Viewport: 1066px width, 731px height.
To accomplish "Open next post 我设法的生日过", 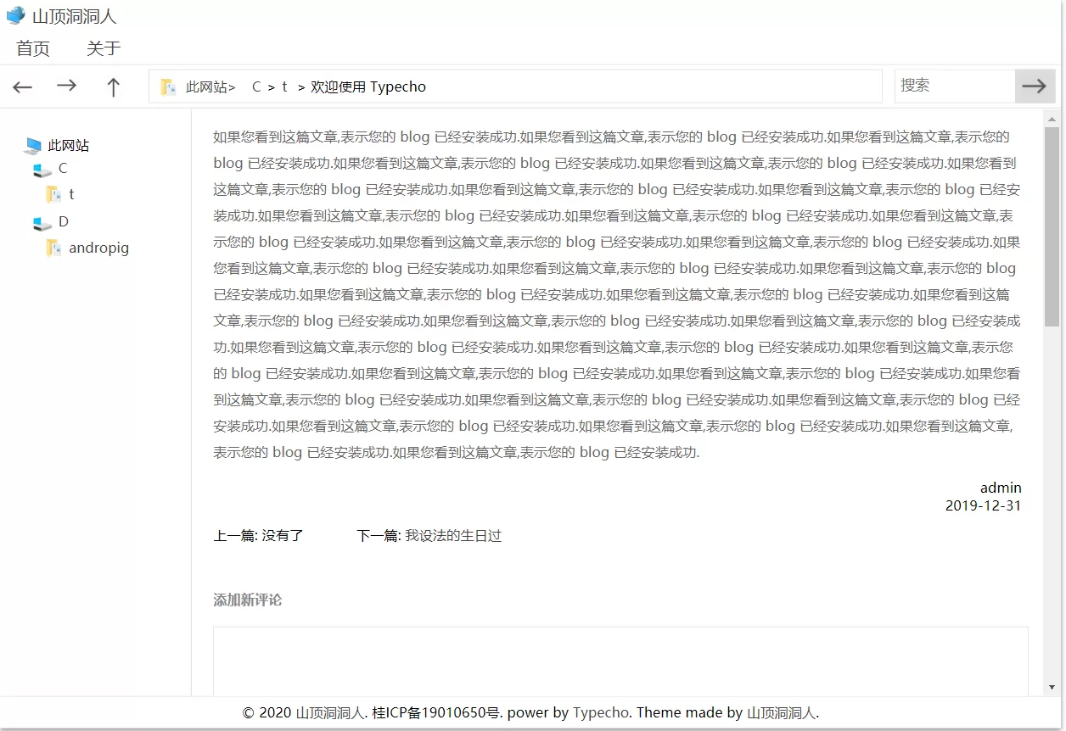I will pos(453,536).
